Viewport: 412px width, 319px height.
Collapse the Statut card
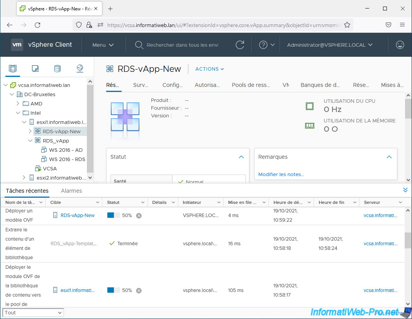click(241, 157)
